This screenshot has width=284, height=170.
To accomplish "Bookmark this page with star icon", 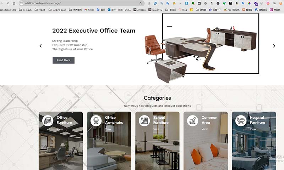I will point(141,3).
